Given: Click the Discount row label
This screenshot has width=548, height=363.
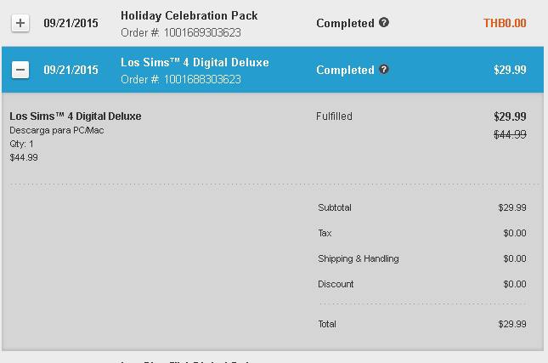Looking at the screenshot, I should click(336, 284).
